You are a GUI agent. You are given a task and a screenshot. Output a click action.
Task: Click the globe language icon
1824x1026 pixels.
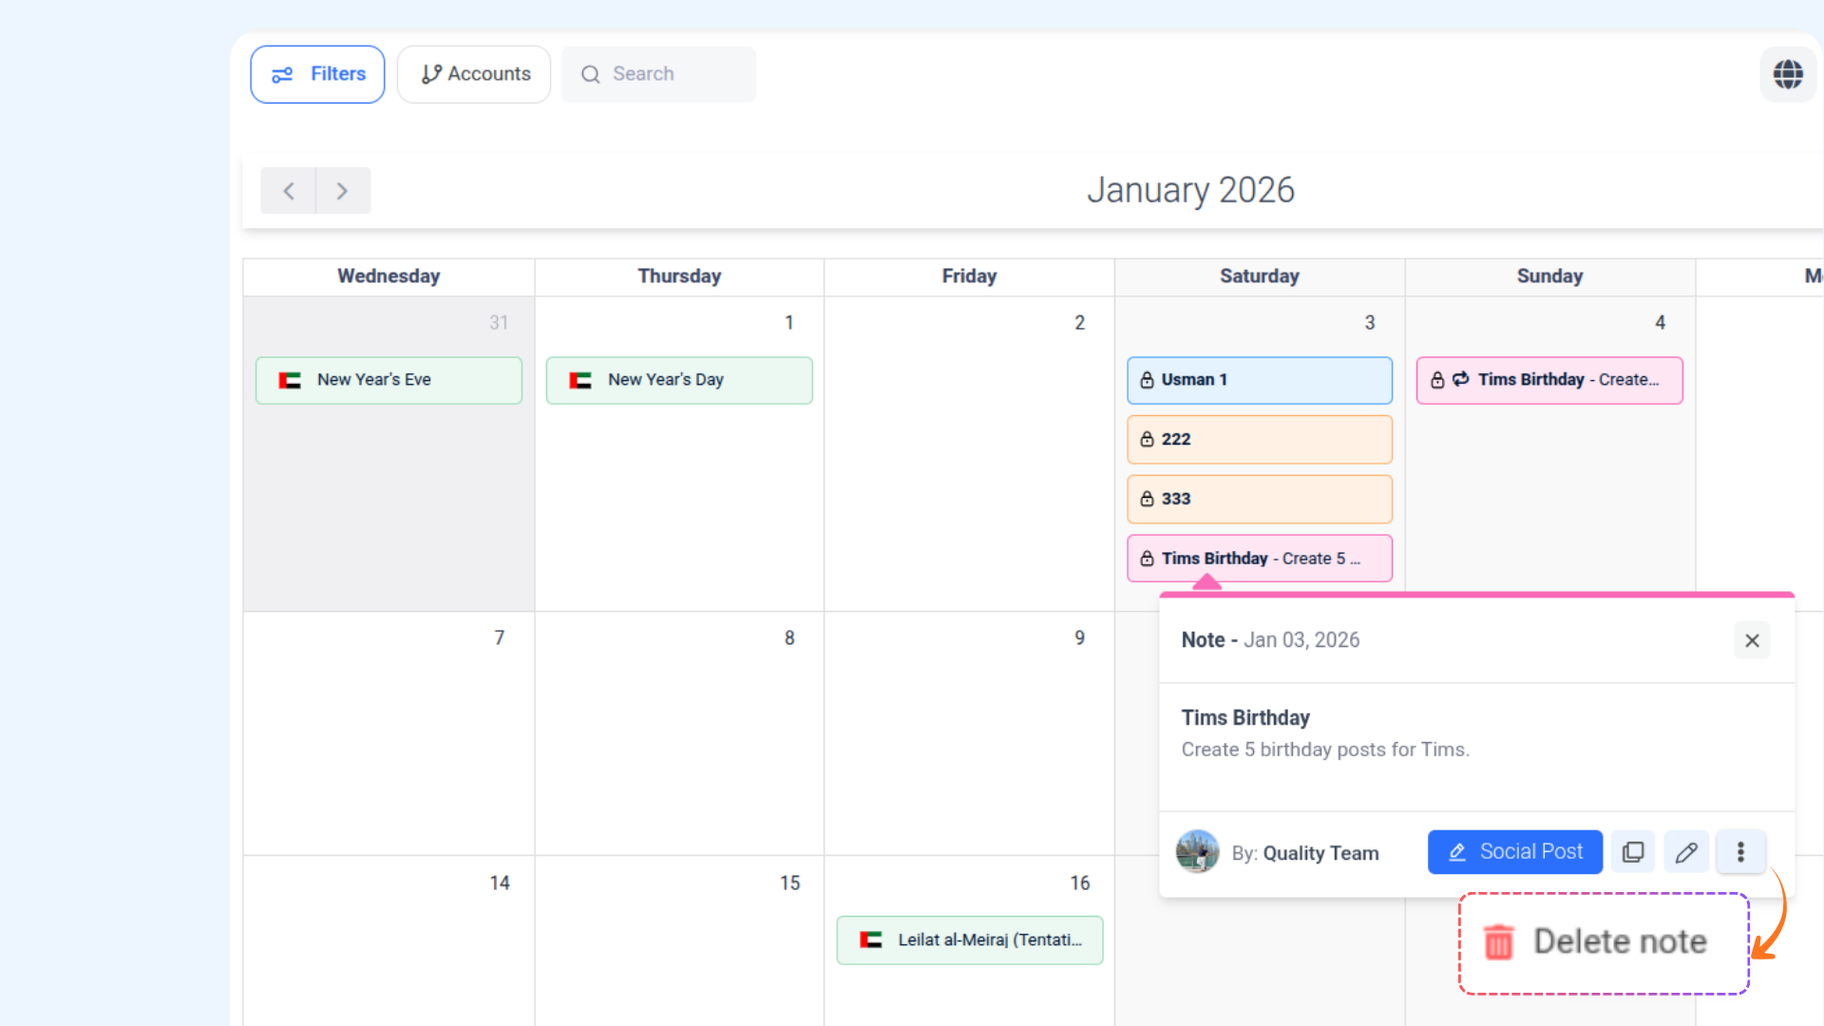point(1787,74)
